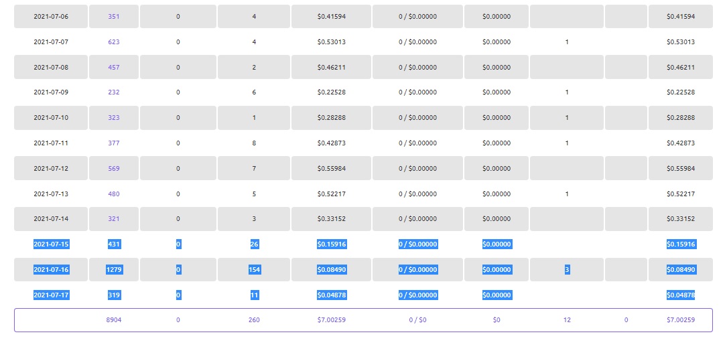Click the 12 total in the summary row
Image resolution: width=727 pixels, height=361 pixels.
tap(567, 320)
